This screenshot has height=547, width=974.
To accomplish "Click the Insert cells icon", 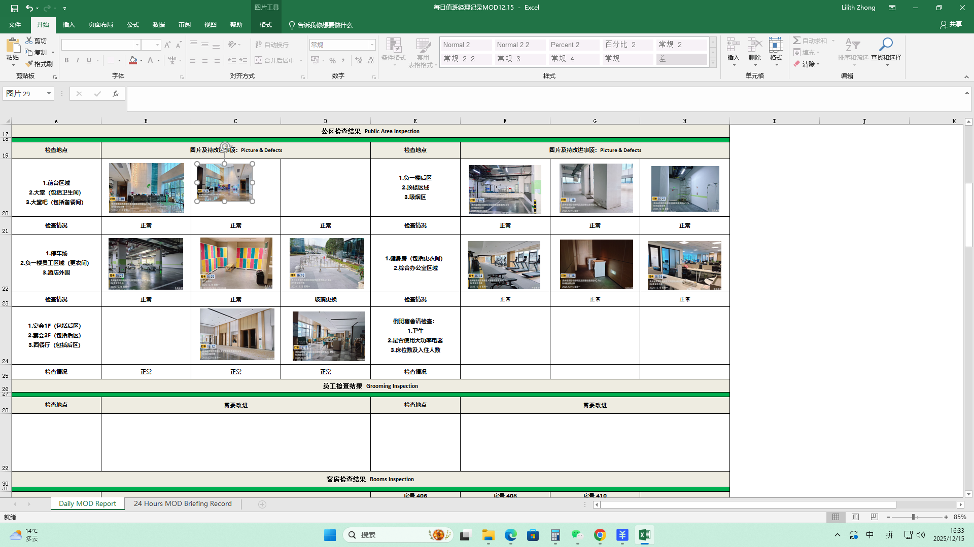I will point(733,45).
